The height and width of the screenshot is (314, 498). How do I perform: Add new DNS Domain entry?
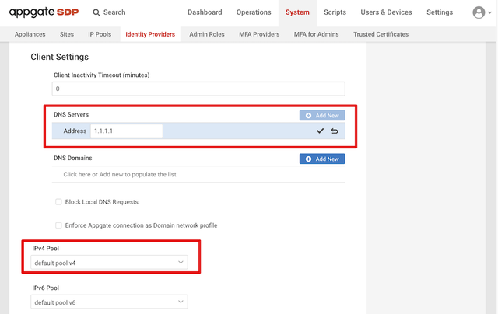[322, 159]
